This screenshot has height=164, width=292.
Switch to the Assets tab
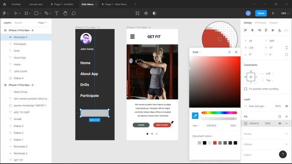click(18, 23)
